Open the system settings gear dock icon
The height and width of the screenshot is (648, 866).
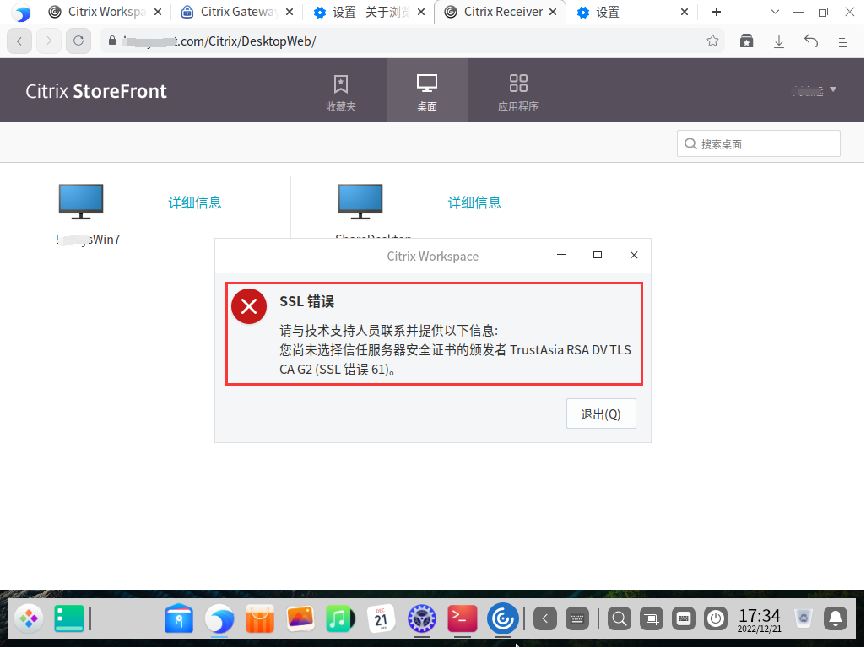422,618
